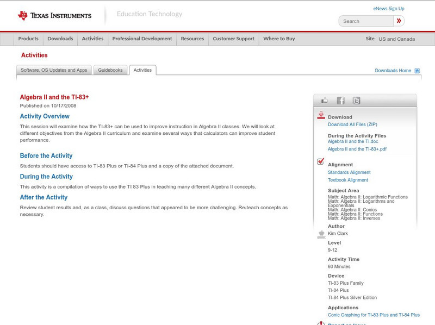Open the Resources menu
The height and width of the screenshot is (325, 435).
pos(192,39)
